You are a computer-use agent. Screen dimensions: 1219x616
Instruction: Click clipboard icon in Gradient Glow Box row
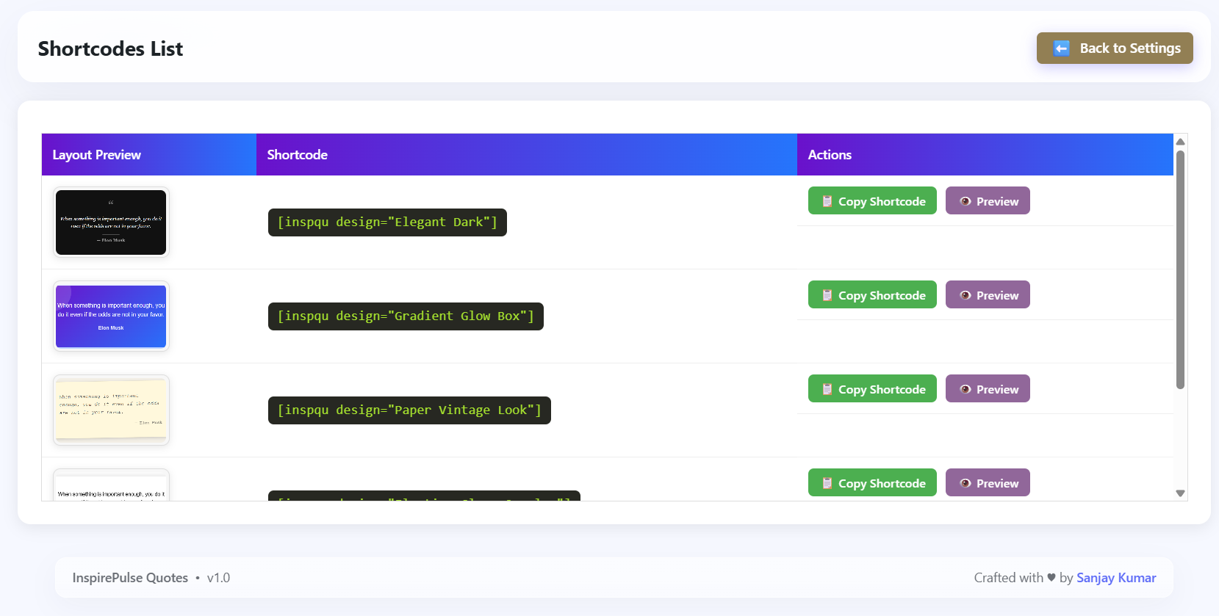(x=827, y=295)
